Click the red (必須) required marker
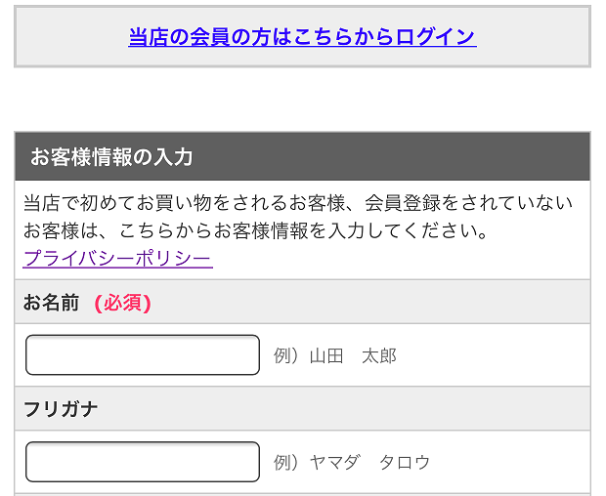606x496 pixels. [x=122, y=303]
